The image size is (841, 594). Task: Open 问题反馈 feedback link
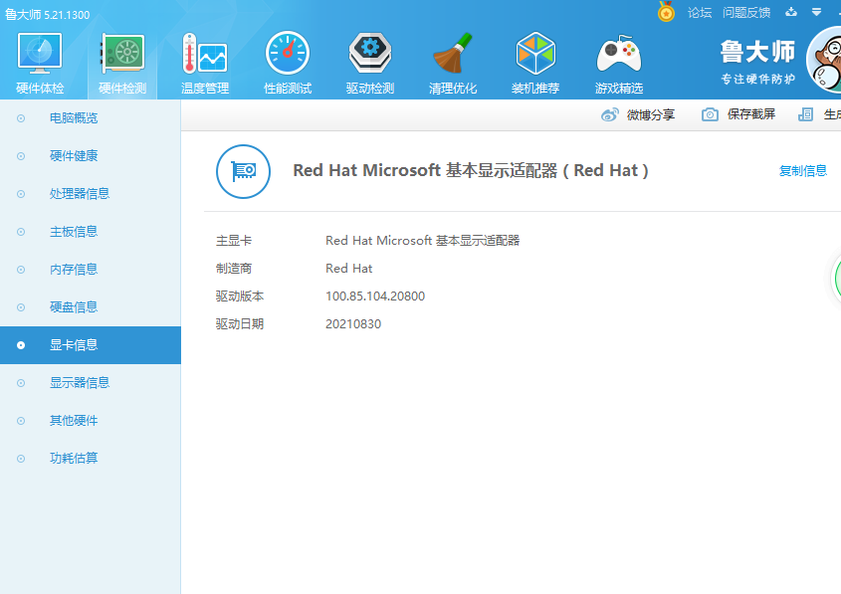[x=746, y=12]
